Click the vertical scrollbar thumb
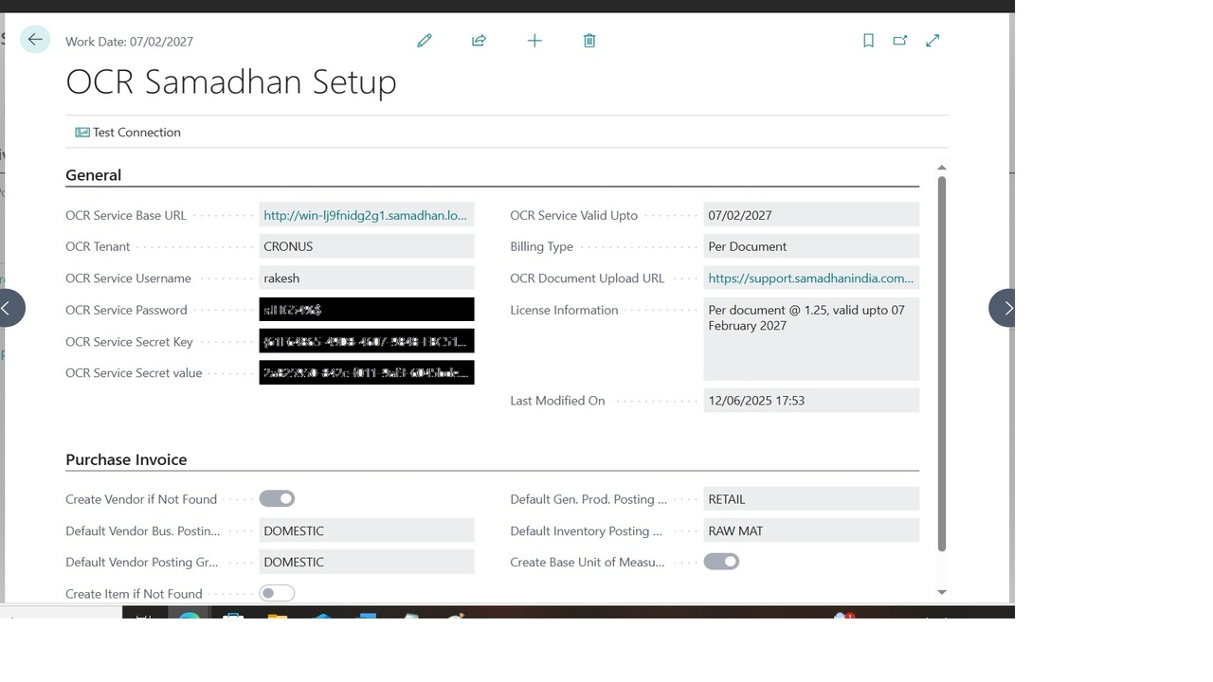This screenshot has height=682, width=1213. (941, 364)
